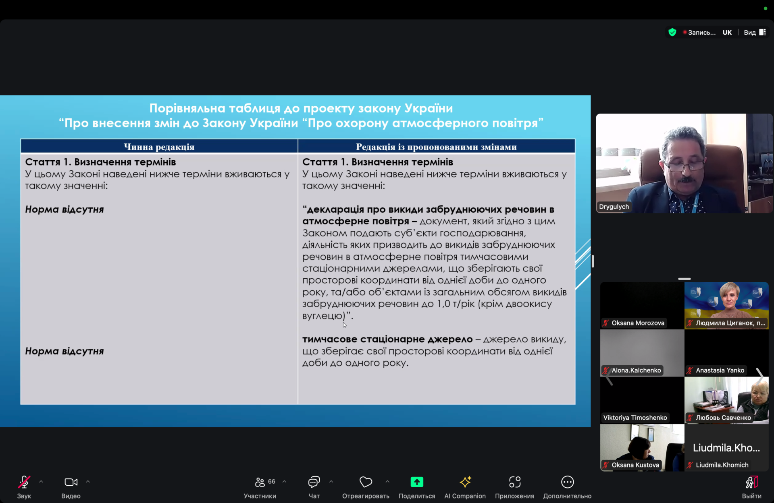
Task: Open the Участники participants panel
Action: pyautogui.click(x=260, y=482)
